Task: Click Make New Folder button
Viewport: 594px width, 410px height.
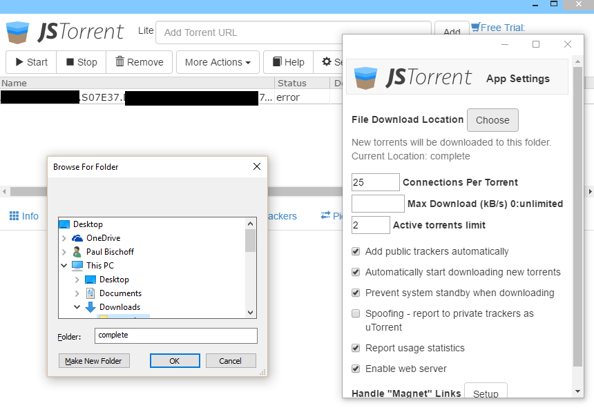Action: pos(94,361)
